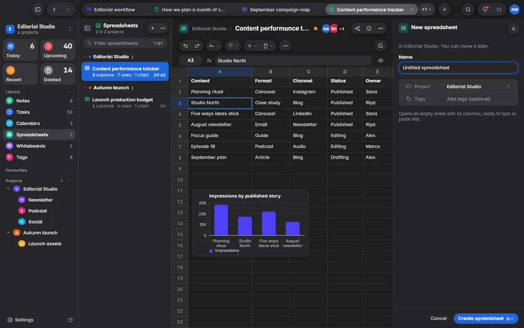Close the New spreadsheet panel

point(513,29)
